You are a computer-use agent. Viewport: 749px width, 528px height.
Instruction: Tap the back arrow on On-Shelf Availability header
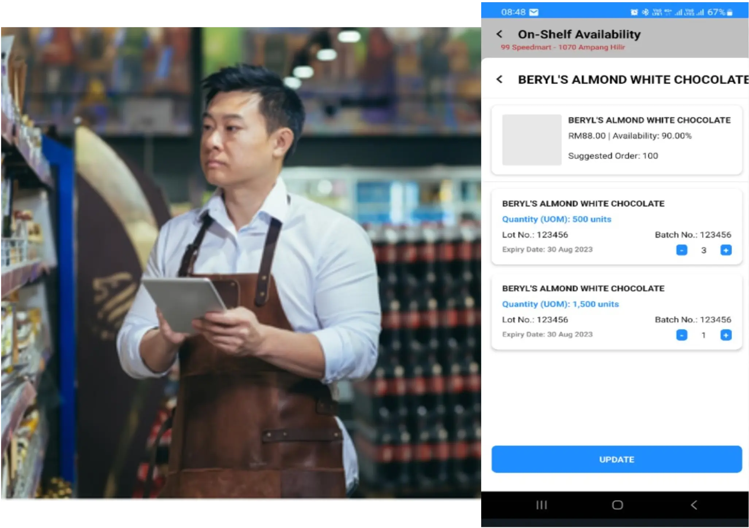(500, 34)
